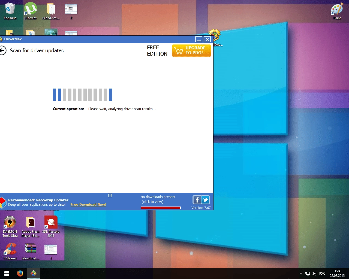Open the Facebook icon in DriverMax
This screenshot has height=279, width=349.
click(x=197, y=200)
